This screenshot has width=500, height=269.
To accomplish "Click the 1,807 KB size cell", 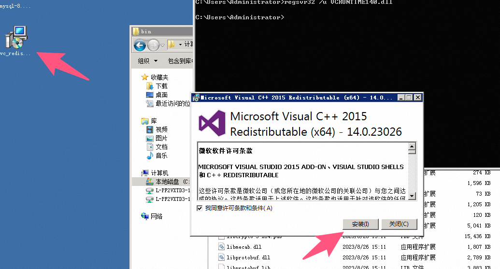I will point(479,247).
